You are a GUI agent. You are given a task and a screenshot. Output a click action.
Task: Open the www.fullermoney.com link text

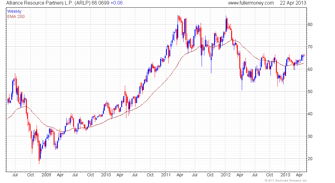click(251, 3)
